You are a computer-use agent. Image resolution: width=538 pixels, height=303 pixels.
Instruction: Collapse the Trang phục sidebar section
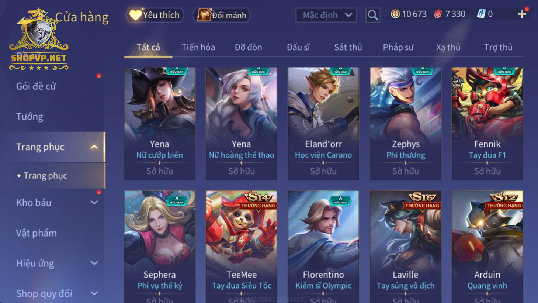[94, 147]
